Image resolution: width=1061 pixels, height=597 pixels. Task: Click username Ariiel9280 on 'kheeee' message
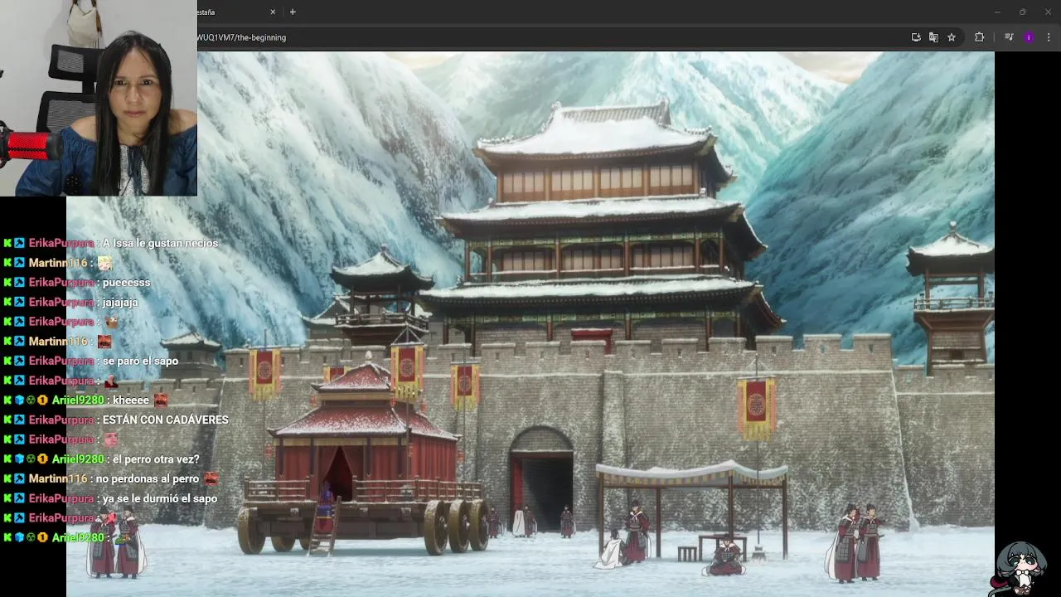pos(77,400)
